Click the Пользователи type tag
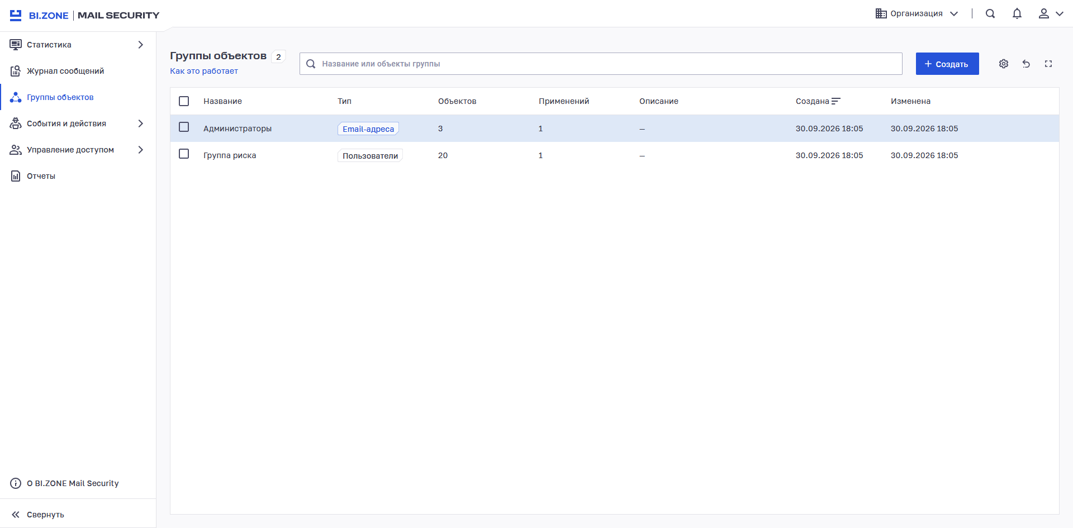Screen dimensions: 1073x528 tap(370, 155)
